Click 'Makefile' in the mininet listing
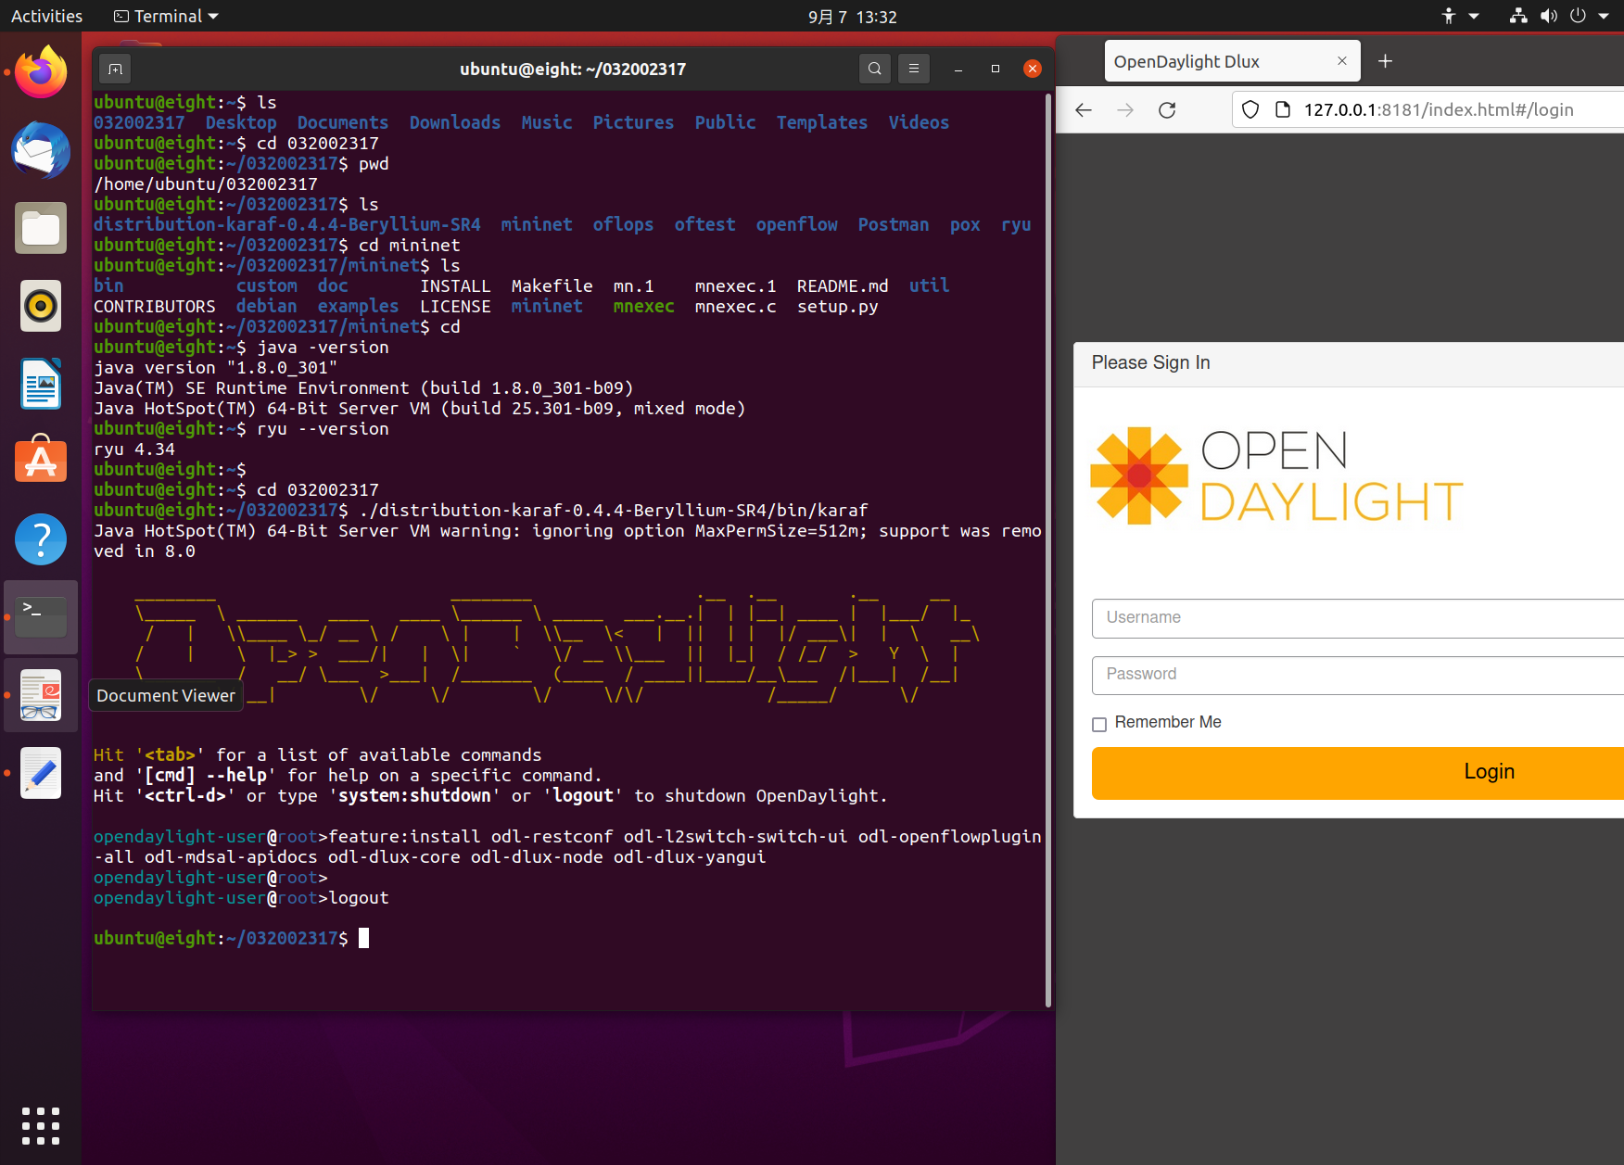This screenshot has width=1624, height=1165. click(552, 285)
